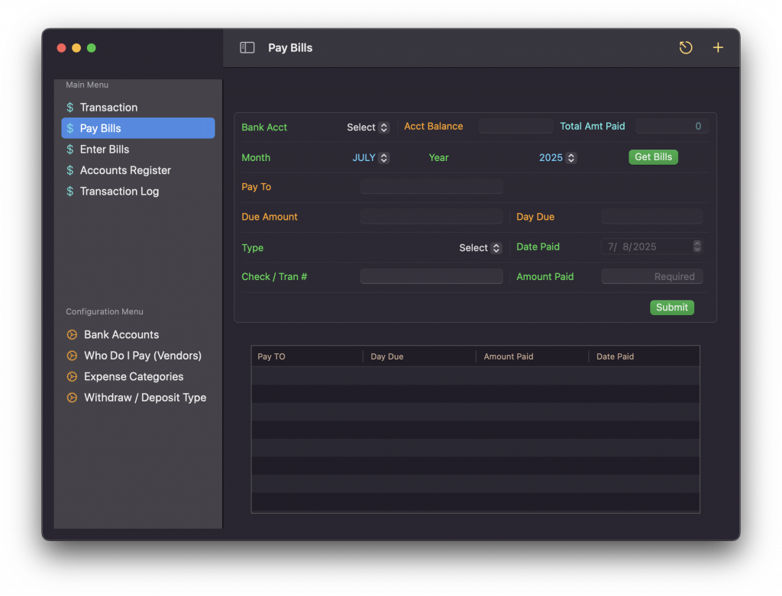This screenshot has height=596, width=782.
Task: Click the Check / Tran # input field
Action: (x=431, y=277)
